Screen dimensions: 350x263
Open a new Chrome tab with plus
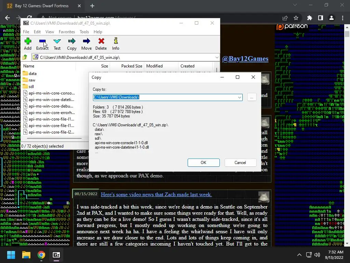pyautogui.click(x=92, y=6)
